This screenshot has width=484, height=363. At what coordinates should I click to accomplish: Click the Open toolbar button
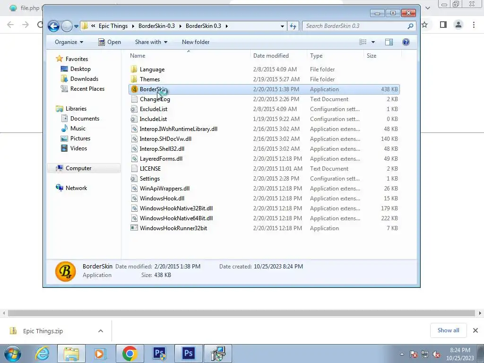coord(110,42)
